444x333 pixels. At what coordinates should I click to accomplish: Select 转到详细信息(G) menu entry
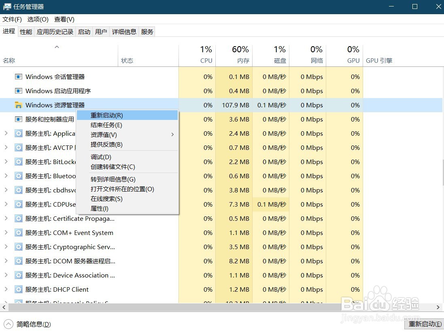(x=127, y=179)
